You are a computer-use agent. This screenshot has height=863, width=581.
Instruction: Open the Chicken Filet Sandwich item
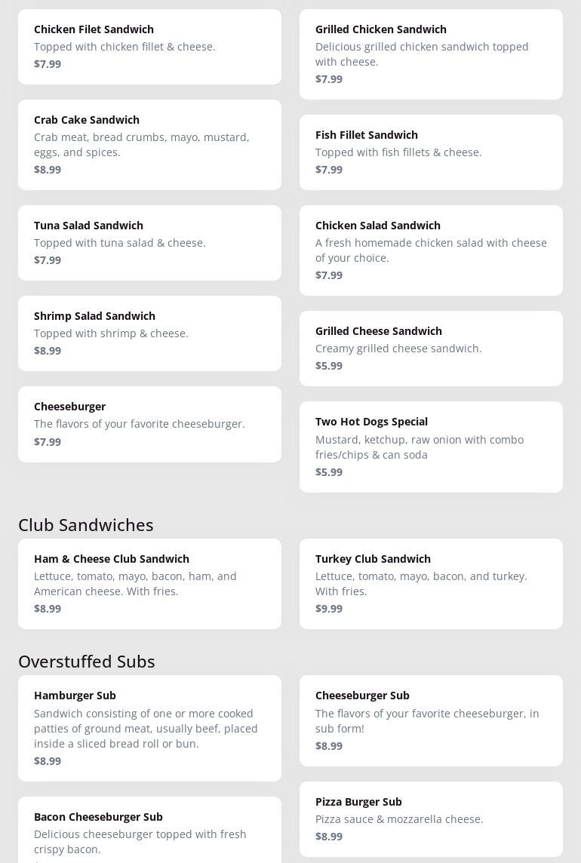point(149,47)
